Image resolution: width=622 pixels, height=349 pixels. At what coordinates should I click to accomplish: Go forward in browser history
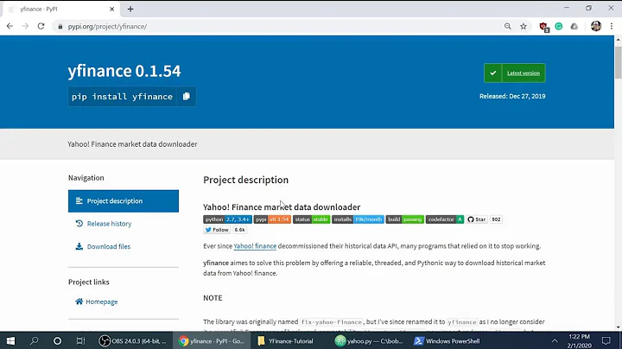tap(25, 26)
